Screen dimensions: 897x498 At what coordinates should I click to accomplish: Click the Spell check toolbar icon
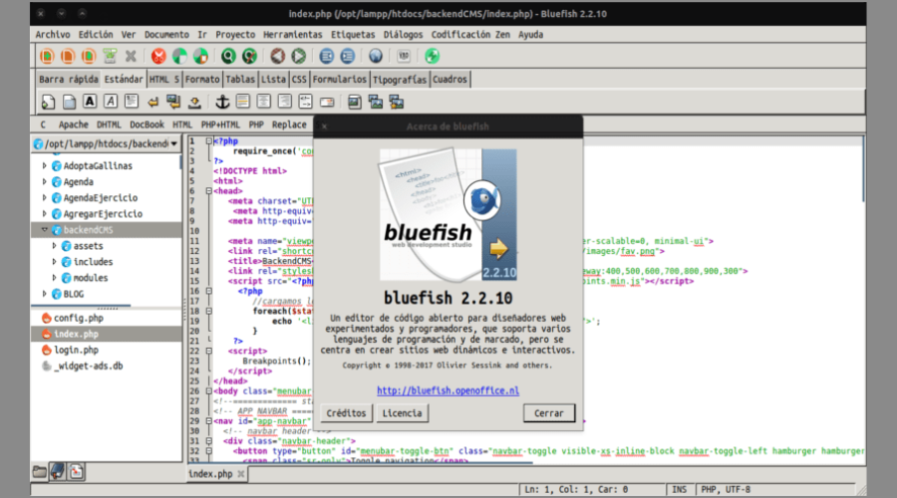pyautogui.click(x=404, y=56)
